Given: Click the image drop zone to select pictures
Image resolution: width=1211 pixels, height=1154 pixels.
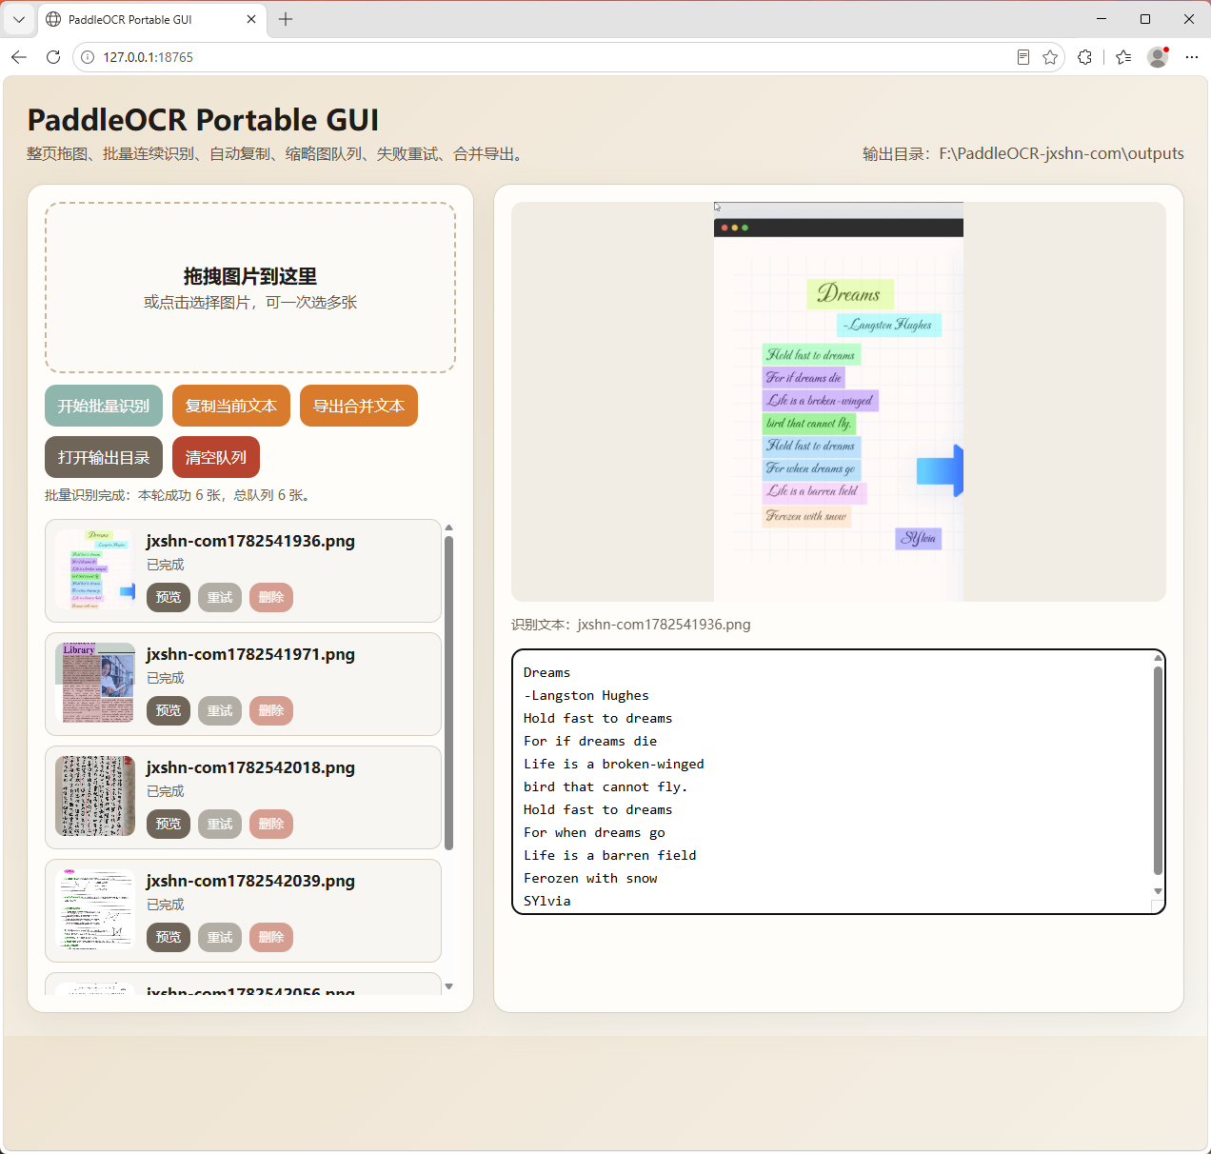Looking at the screenshot, I should 250,288.
